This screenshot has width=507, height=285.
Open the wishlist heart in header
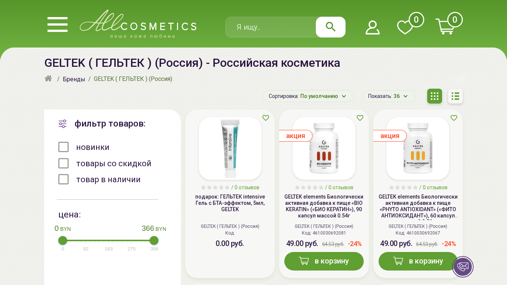405,27
